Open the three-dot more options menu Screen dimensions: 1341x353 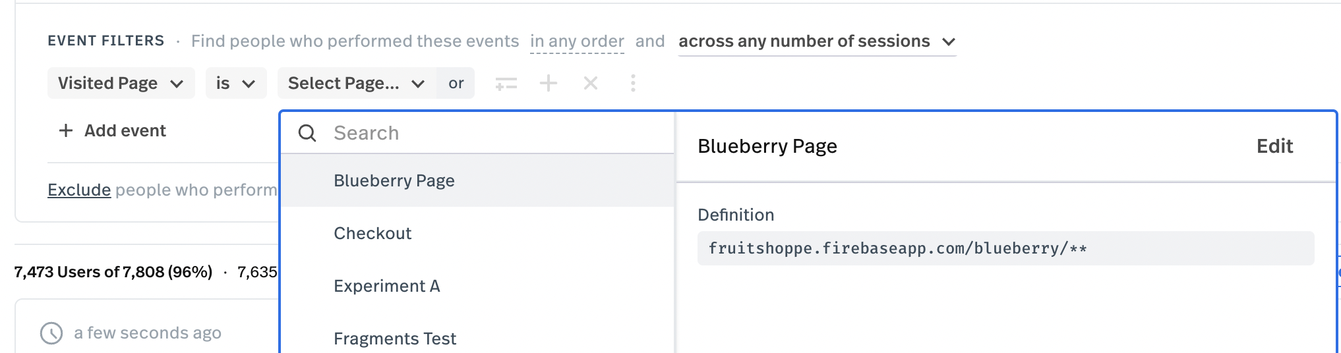click(633, 83)
